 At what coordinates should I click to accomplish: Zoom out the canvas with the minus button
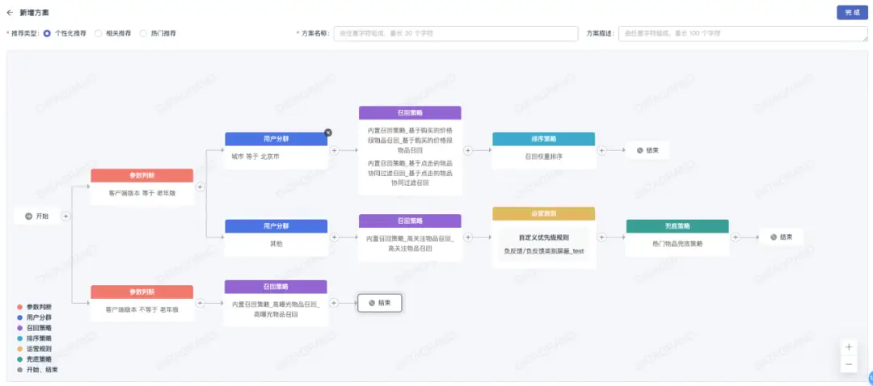pos(849,365)
